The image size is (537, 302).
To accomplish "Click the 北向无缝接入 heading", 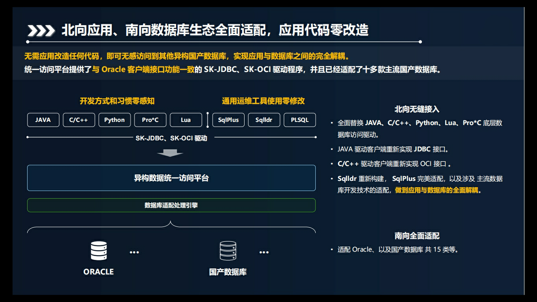I will click(417, 109).
